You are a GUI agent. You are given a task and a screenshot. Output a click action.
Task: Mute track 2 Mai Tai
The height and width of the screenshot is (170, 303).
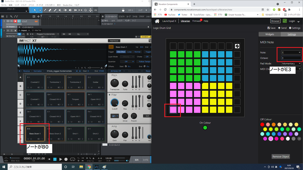(8, 30)
